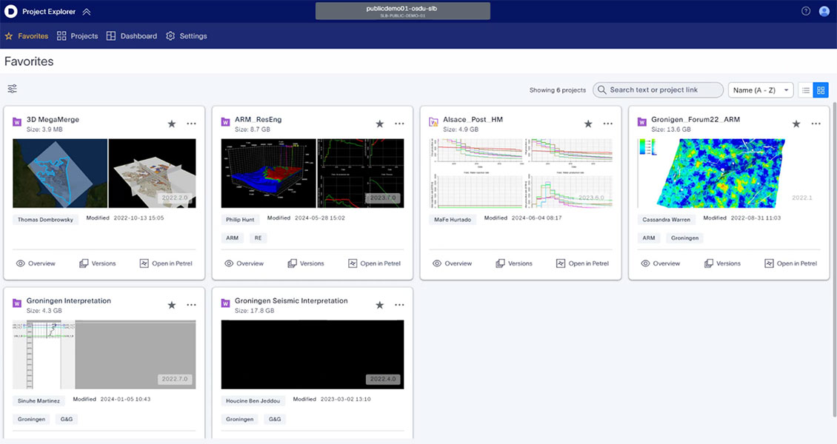This screenshot has width=837, height=444.
Task: Open Overview for 3D MegaMerge
Action: 37,263
